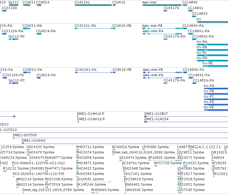The width and height of the screenshot is (228, 194).
Task: Click EST EC40639.5prime
Action: tap(126, 147)
